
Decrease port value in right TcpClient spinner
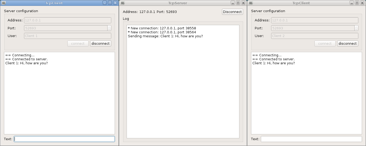click(356, 29)
